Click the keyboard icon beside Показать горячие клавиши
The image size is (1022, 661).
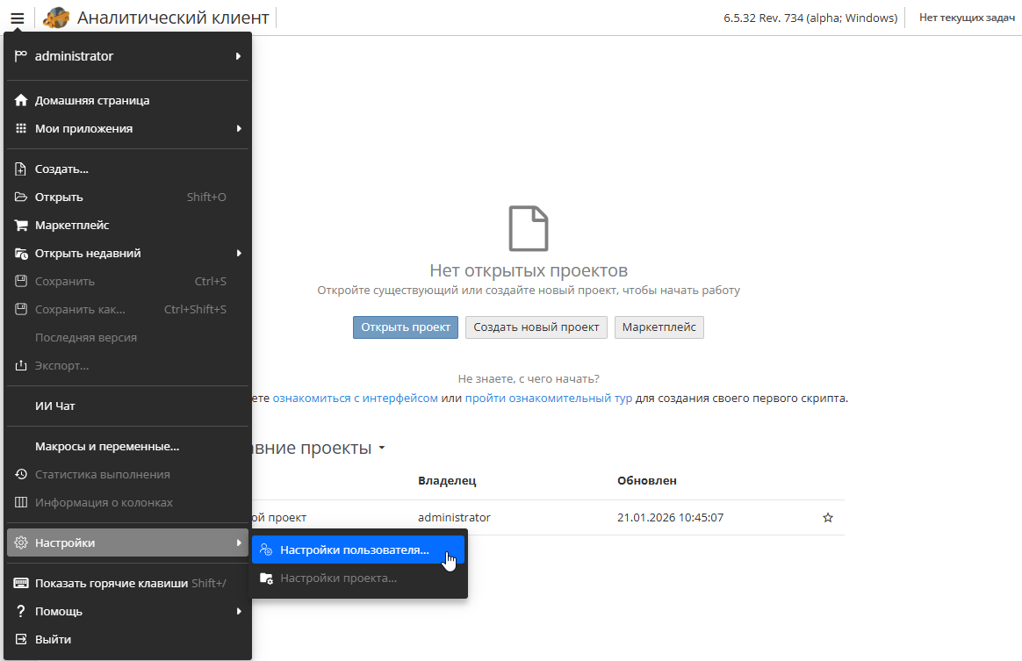point(20,583)
